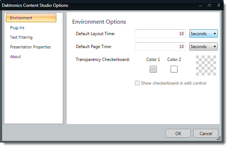Expand the Default Layout Time units dropdown
This screenshot has height=148, width=229.
[x=203, y=34]
